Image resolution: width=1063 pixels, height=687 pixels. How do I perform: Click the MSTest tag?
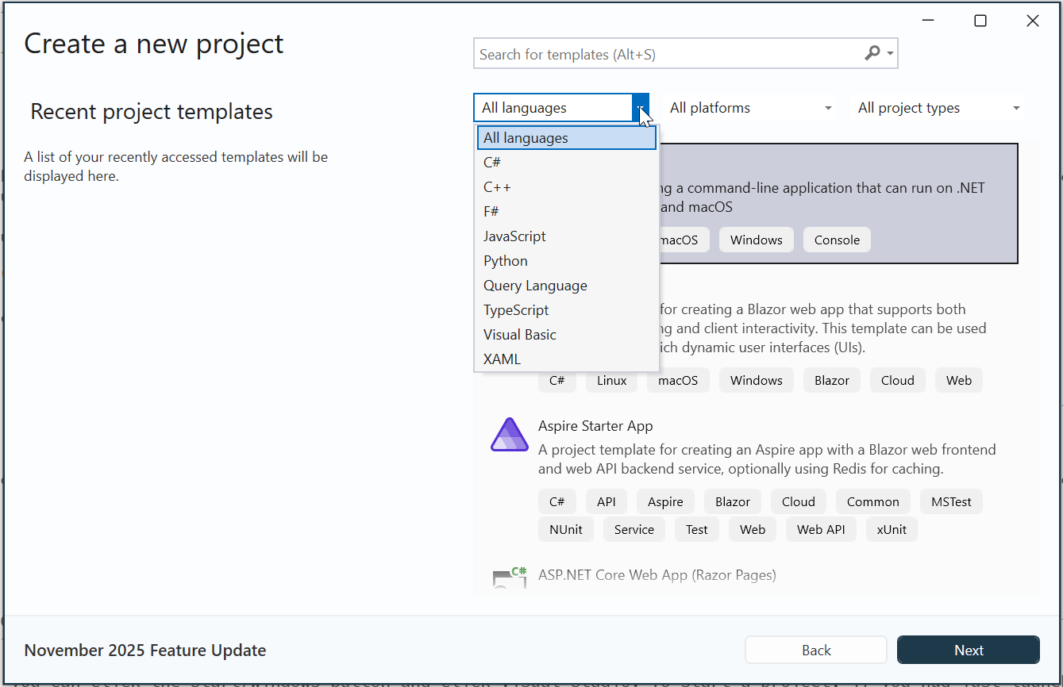click(x=952, y=501)
